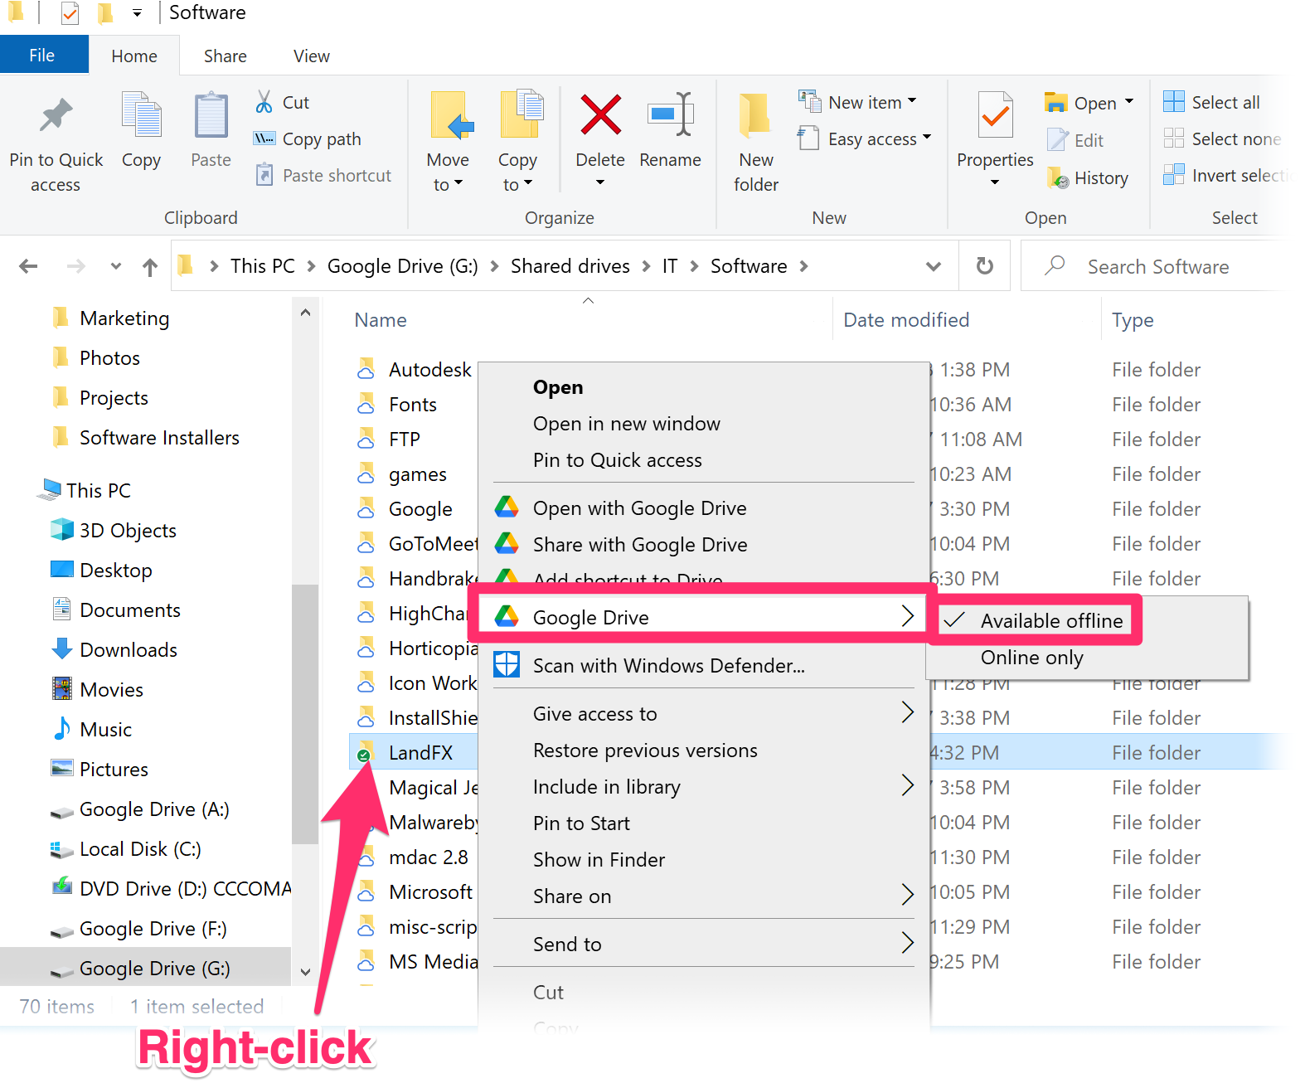Switch to the View ribbon tab
The height and width of the screenshot is (1088, 1305).
(311, 56)
